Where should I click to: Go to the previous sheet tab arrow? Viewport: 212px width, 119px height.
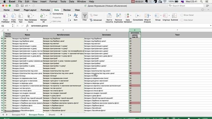point(3,115)
